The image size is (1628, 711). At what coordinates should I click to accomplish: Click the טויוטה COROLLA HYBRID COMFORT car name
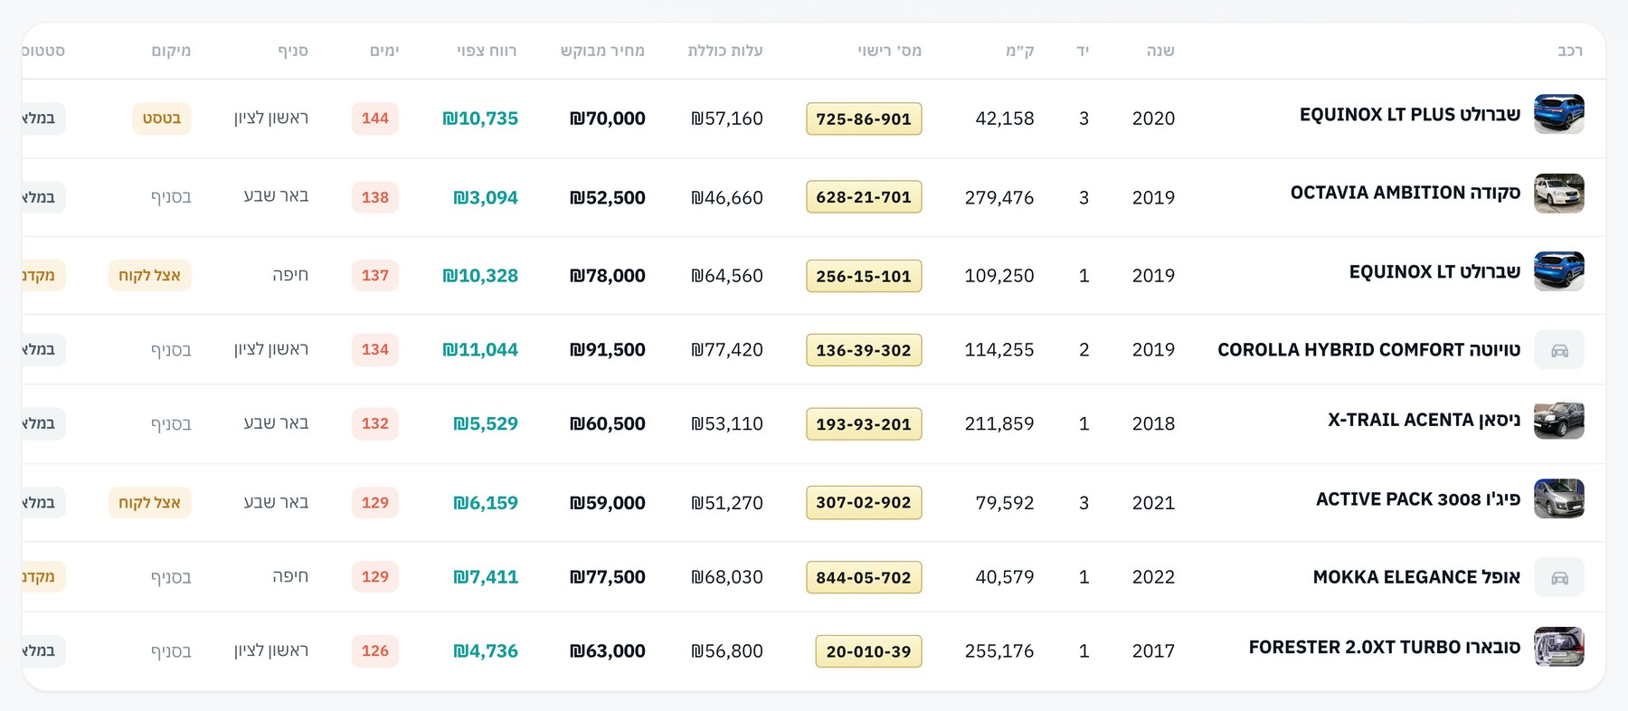(x=1369, y=350)
